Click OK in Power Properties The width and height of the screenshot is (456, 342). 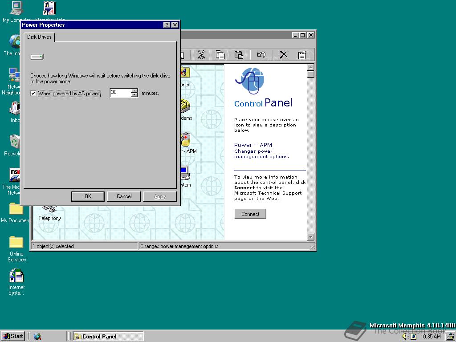(88, 196)
